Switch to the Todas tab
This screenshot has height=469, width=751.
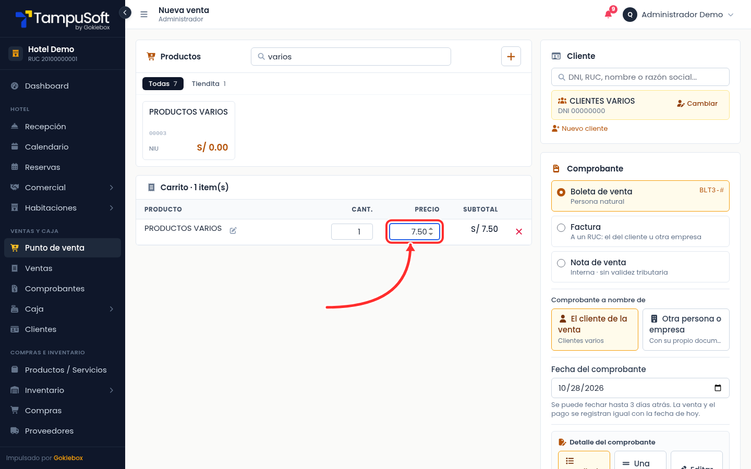(x=163, y=84)
